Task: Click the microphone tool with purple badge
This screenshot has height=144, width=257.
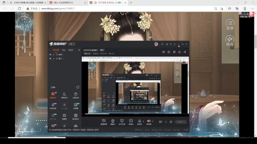Action: coord(53,106)
